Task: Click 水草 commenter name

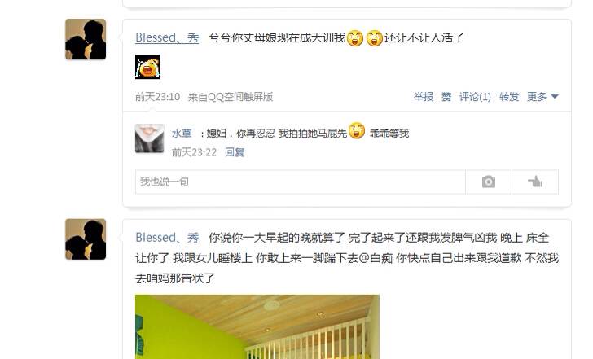Action: pyautogui.click(x=182, y=134)
